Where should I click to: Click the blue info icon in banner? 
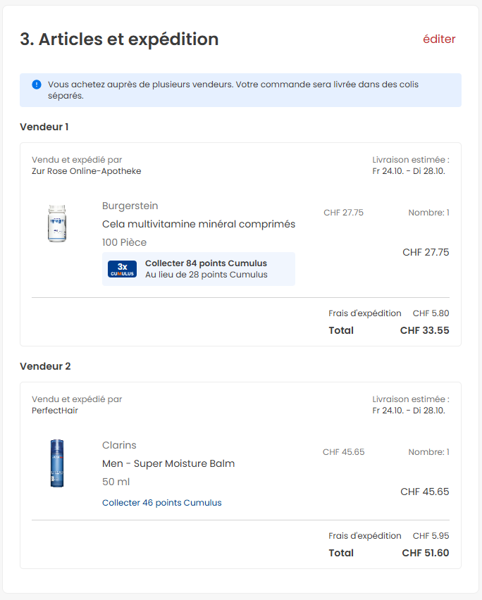pyautogui.click(x=37, y=85)
